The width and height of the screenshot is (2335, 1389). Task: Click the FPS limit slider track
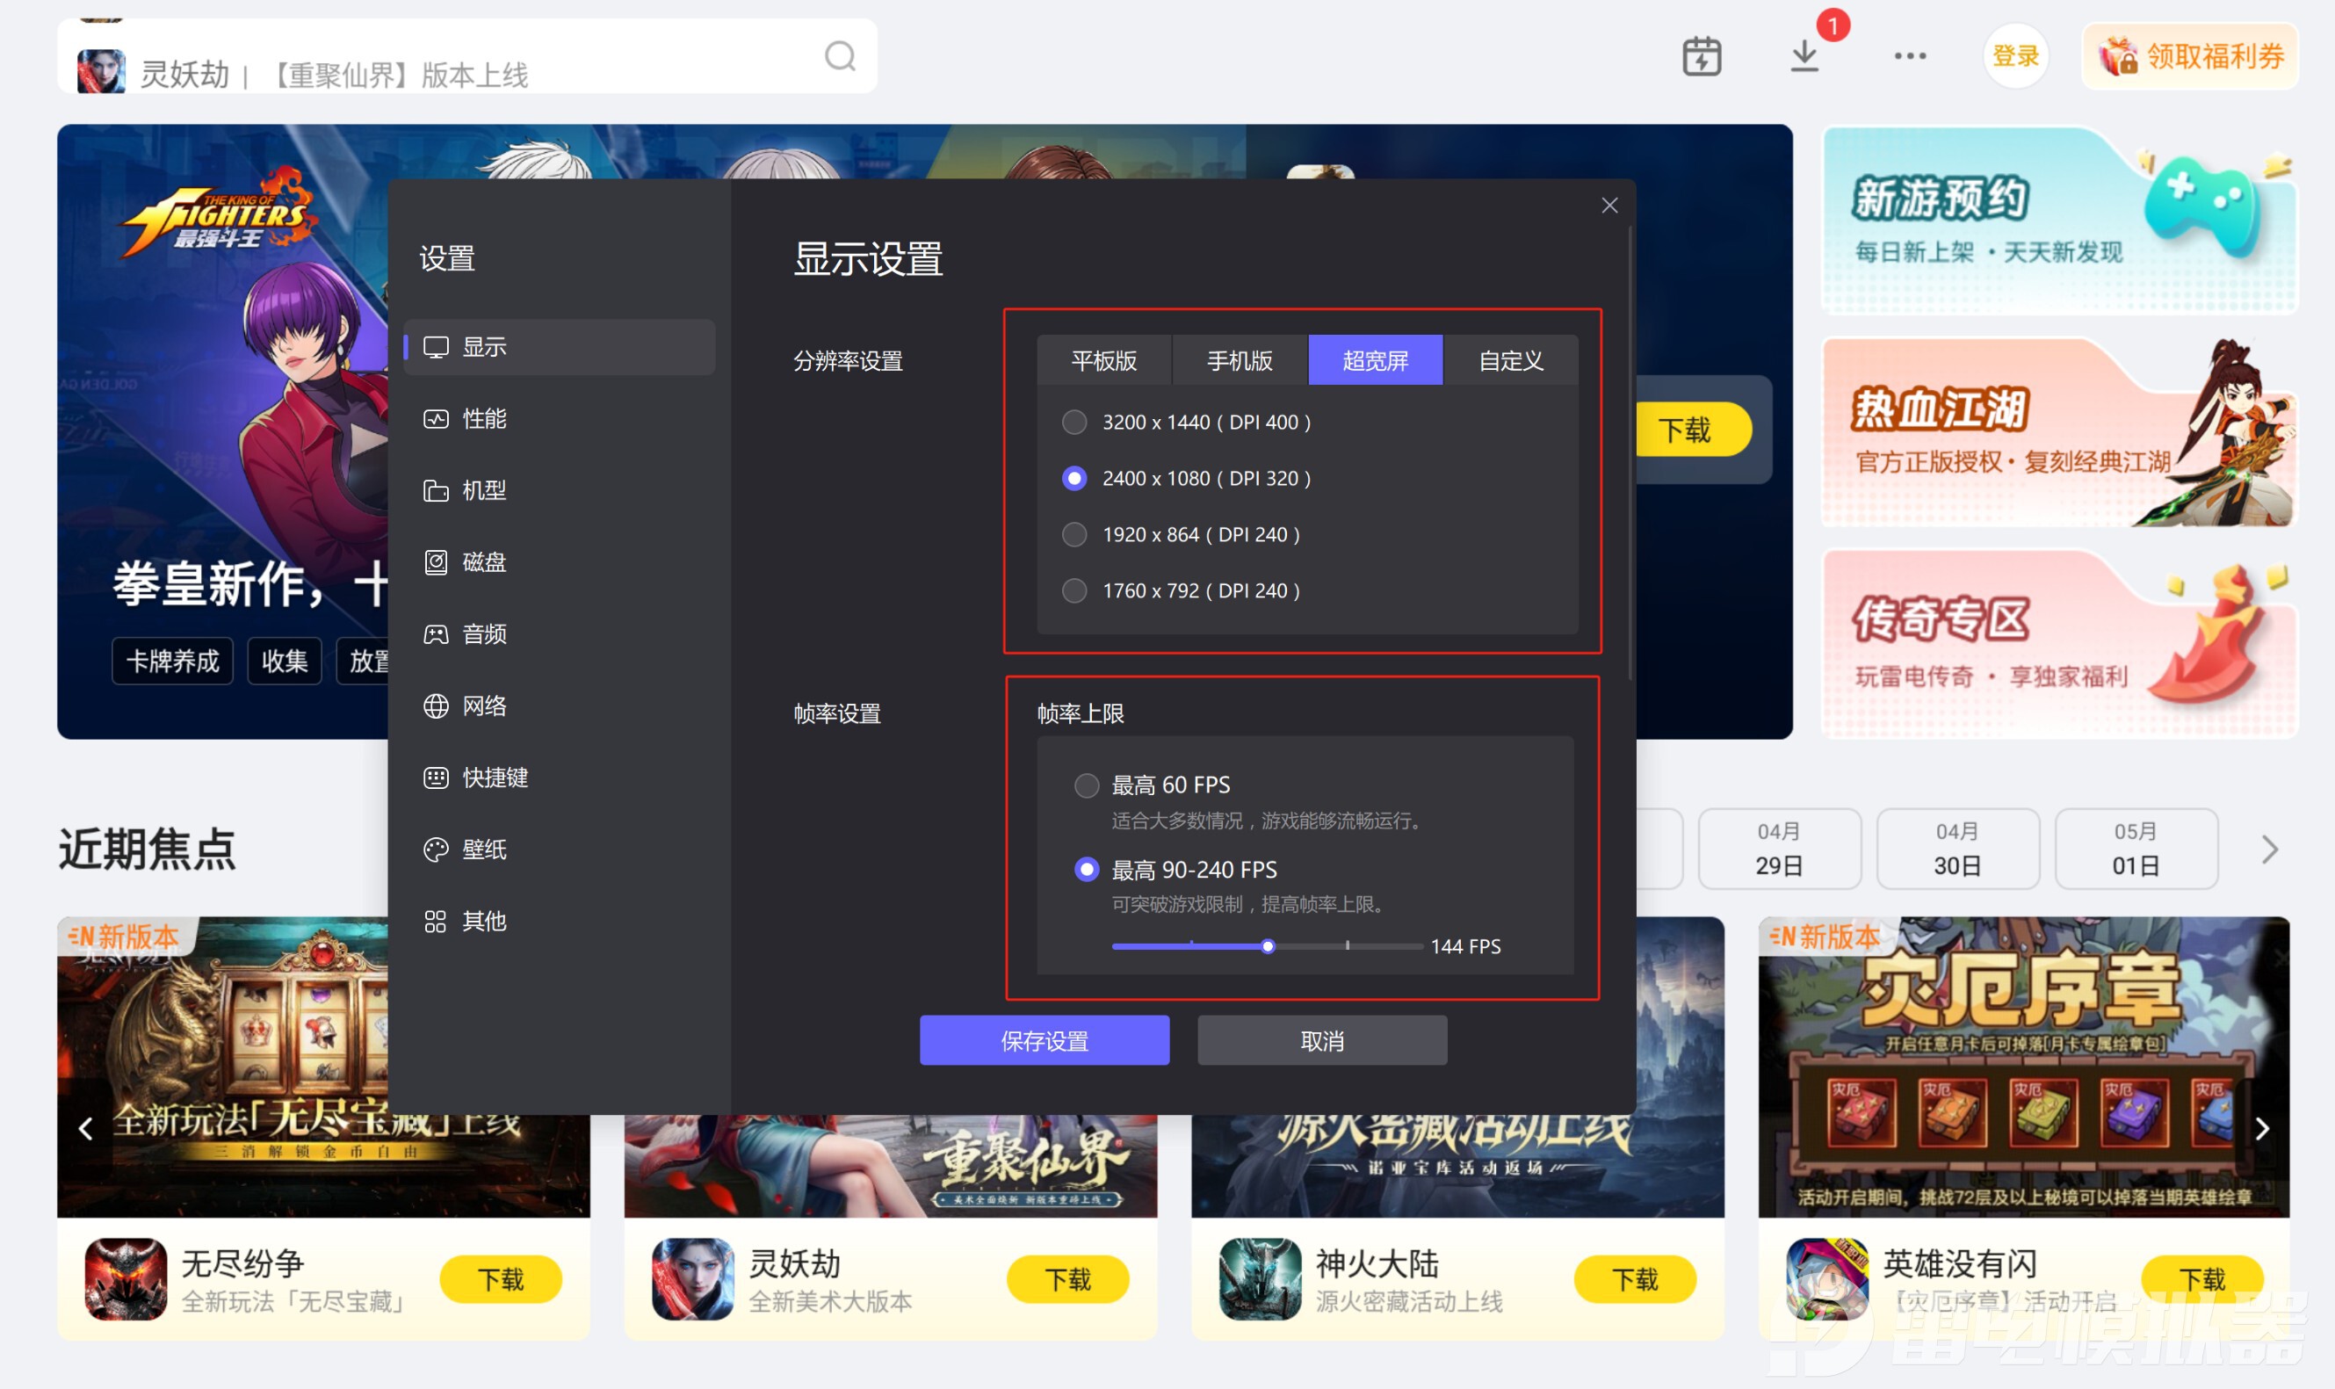click(x=1267, y=946)
